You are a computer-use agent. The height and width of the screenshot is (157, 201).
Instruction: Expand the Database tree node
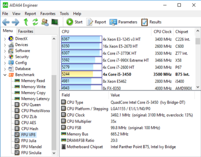pyautogui.click(x=5, y=69)
